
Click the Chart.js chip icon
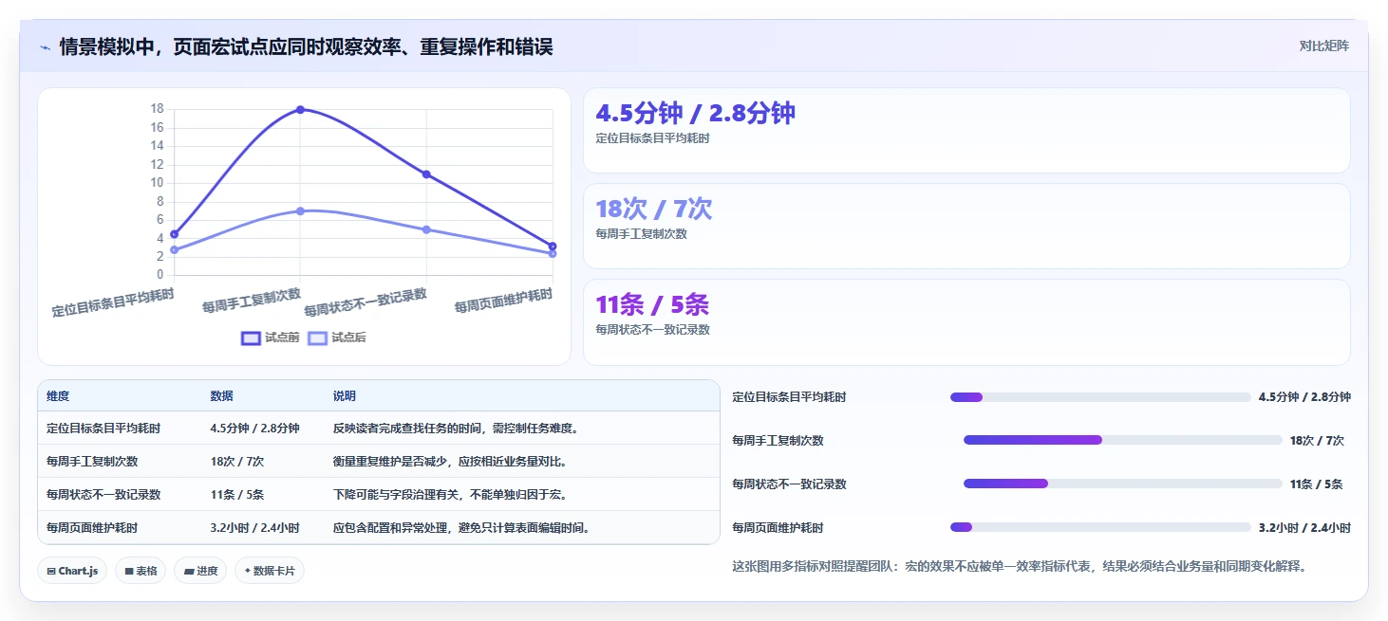tap(51, 571)
